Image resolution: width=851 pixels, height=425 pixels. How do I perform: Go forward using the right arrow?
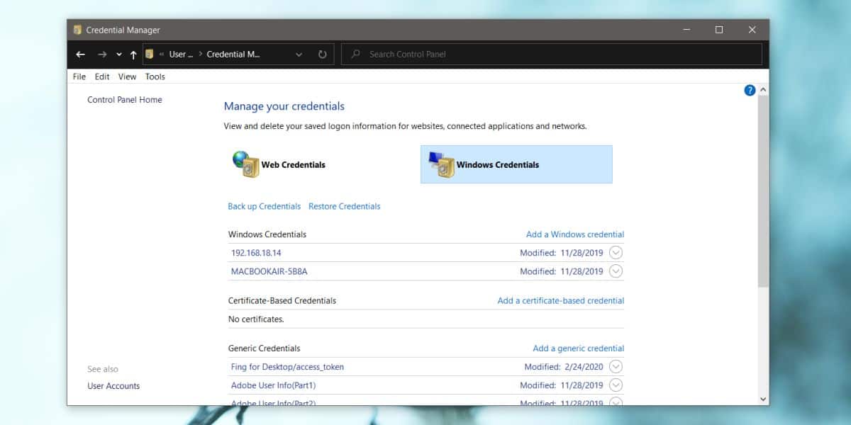coord(101,54)
